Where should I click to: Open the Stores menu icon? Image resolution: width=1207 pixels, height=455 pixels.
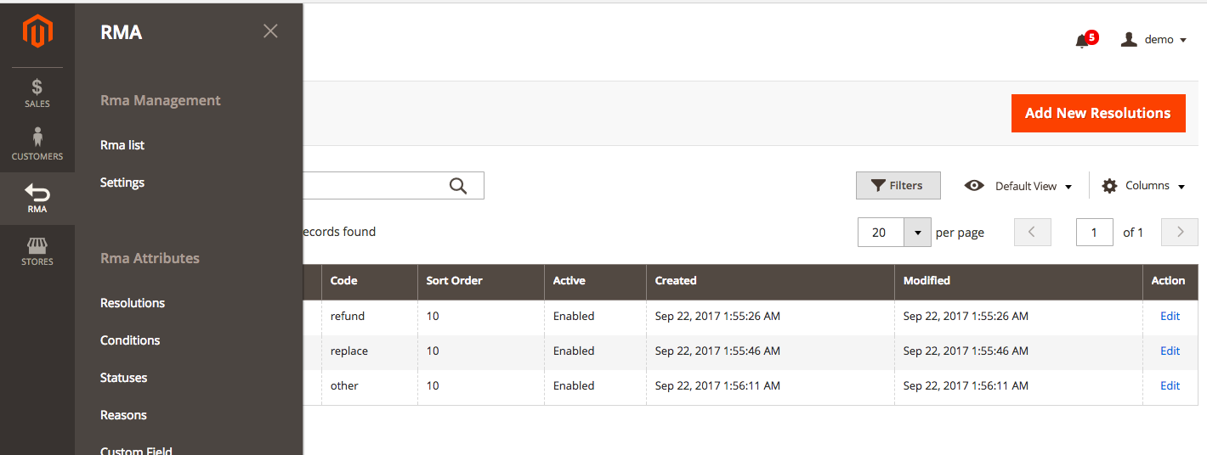pos(37,251)
